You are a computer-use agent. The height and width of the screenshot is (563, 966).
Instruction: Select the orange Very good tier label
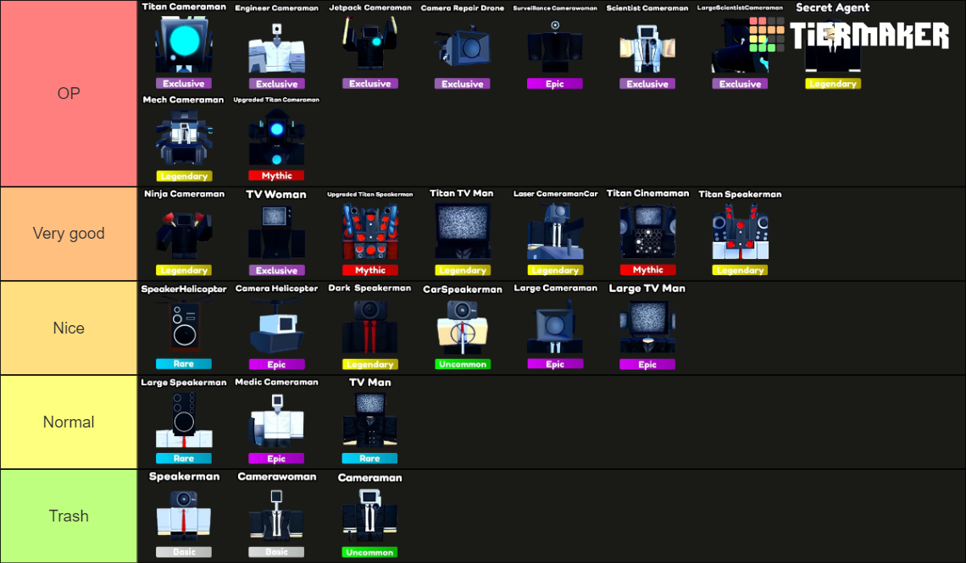pyautogui.click(x=69, y=234)
